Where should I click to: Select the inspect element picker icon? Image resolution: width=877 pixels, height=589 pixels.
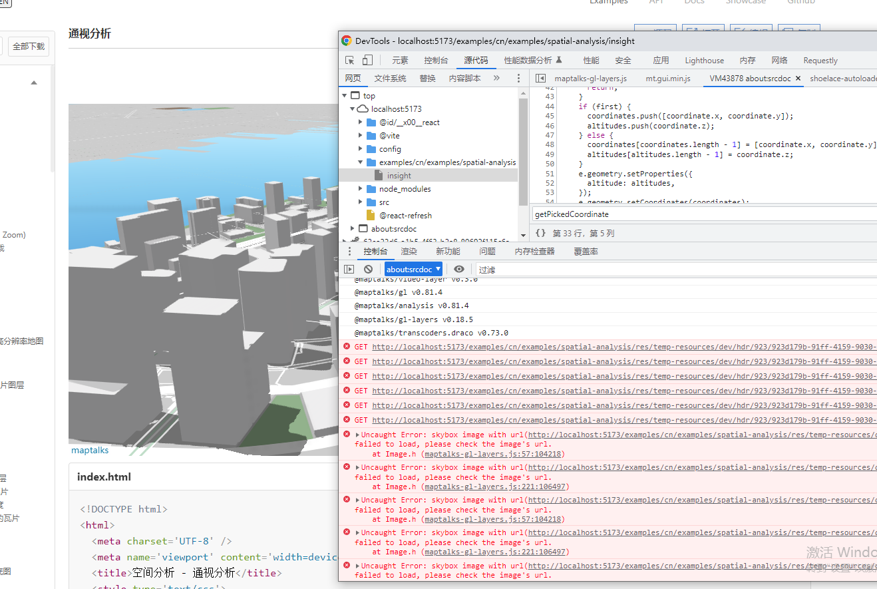349,60
